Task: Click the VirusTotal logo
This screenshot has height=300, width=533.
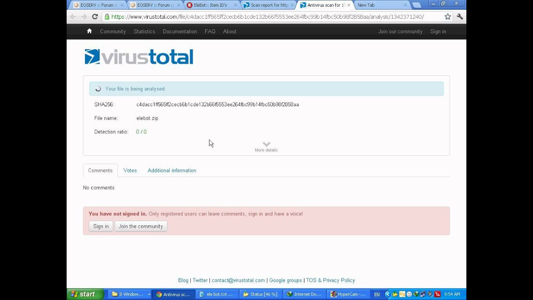Action: [139, 57]
